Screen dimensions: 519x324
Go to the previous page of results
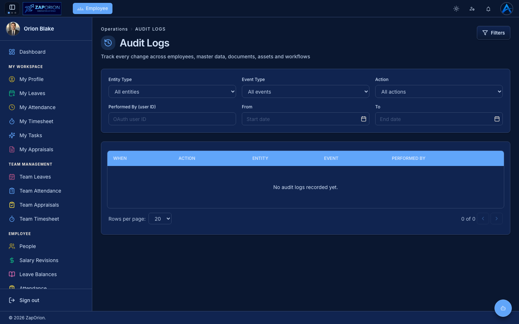pos(483,219)
